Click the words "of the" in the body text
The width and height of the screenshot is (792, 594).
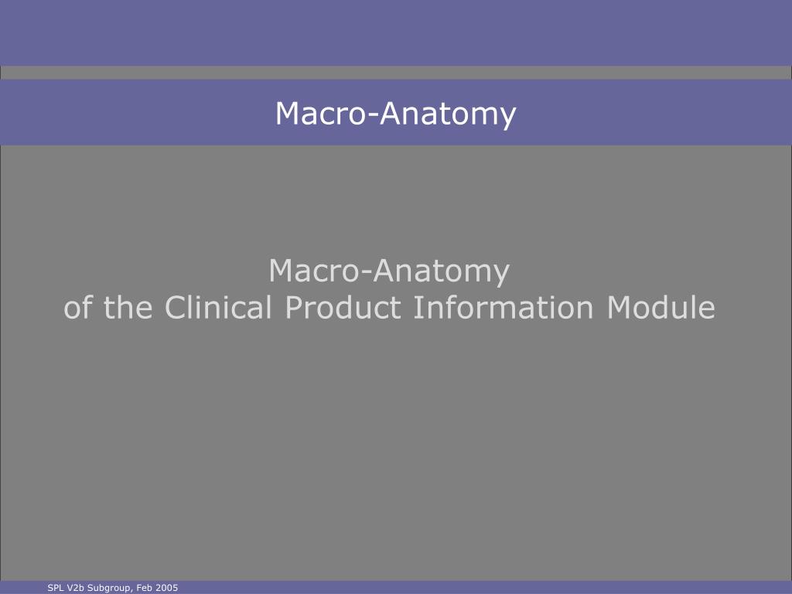[108, 307]
